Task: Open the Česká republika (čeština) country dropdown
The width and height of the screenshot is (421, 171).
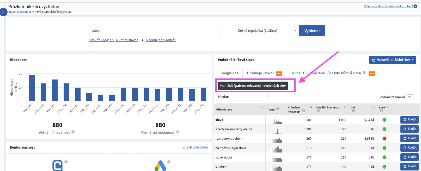Action: [x=259, y=30]
